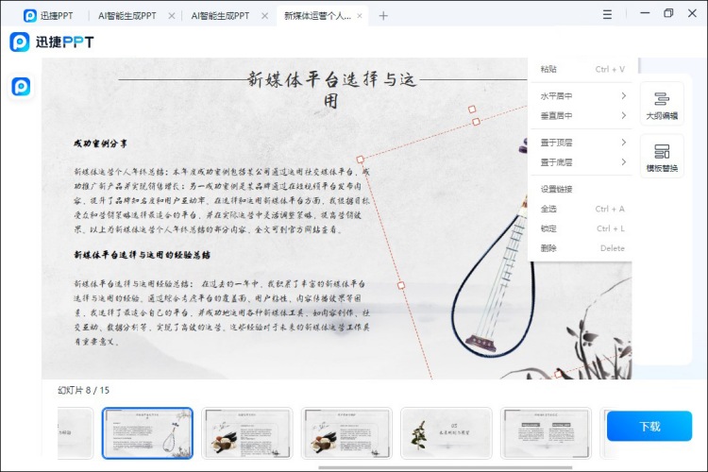Close the first AI智能生成PPT tab

[x=170, y=16]
